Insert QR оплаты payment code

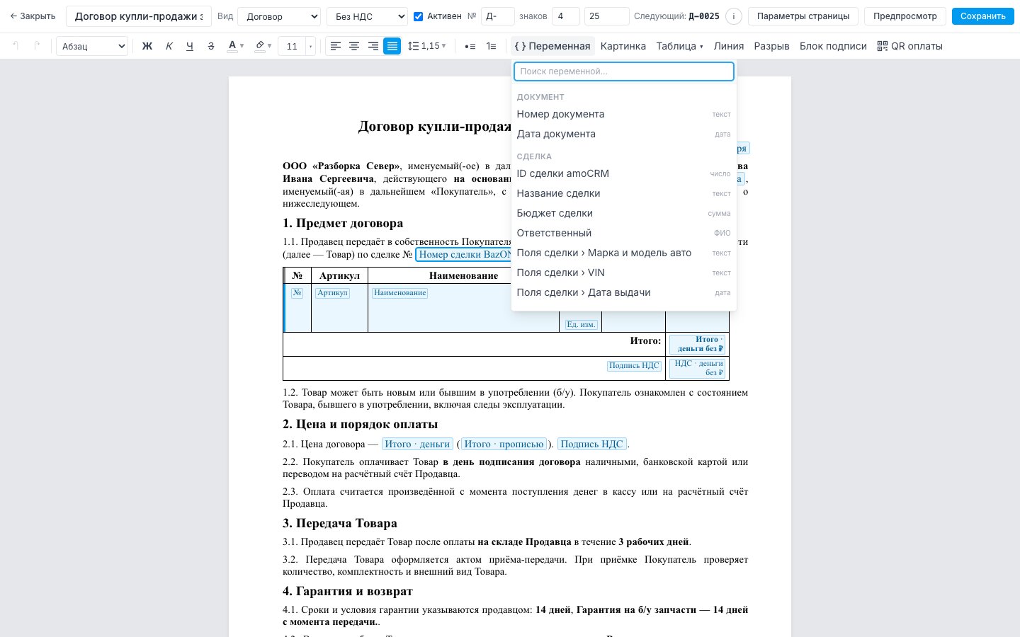909,46
